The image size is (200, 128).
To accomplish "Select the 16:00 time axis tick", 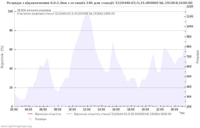I will click(116, 110).
